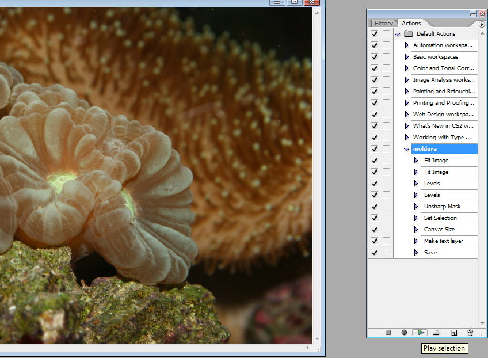Click the Stop playing/recording icon

pos(388,333)
